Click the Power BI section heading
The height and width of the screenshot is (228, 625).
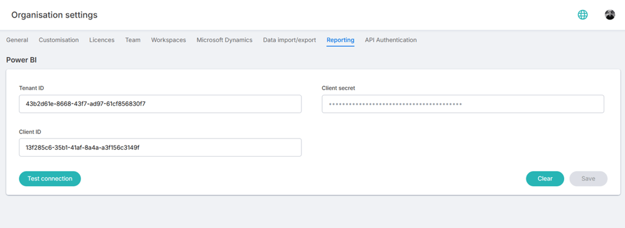tap(21, 60)
